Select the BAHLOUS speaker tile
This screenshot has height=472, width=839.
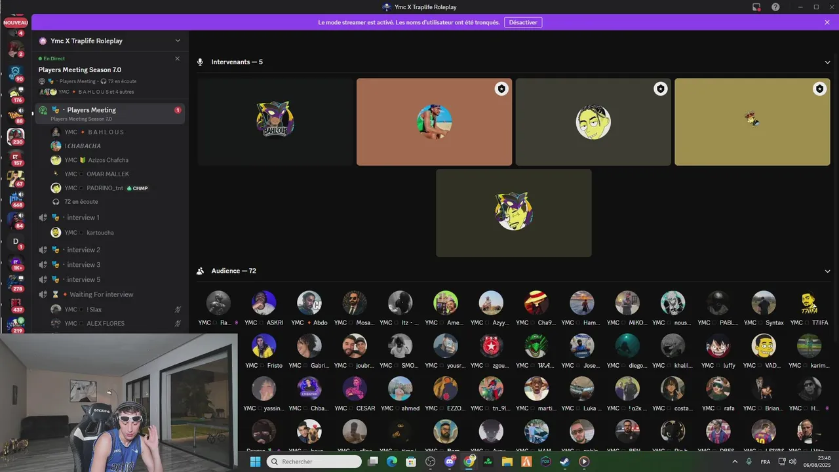tap(275, 122)
